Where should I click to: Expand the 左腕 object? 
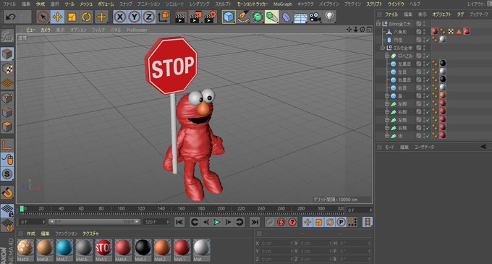tap(387, 120)
